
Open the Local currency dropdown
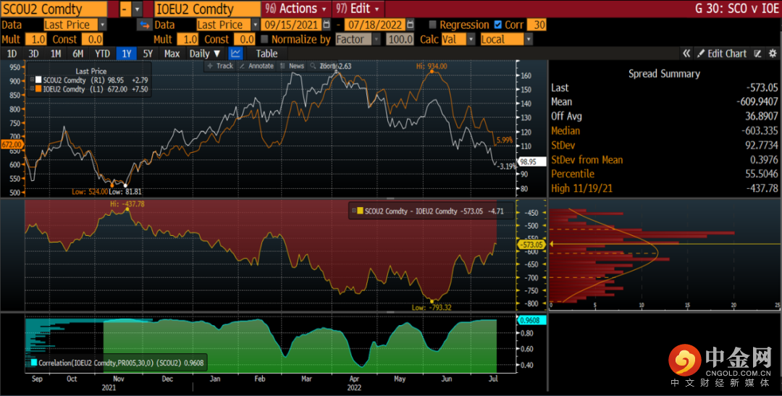pyautogui.click(x=505, y=39)
